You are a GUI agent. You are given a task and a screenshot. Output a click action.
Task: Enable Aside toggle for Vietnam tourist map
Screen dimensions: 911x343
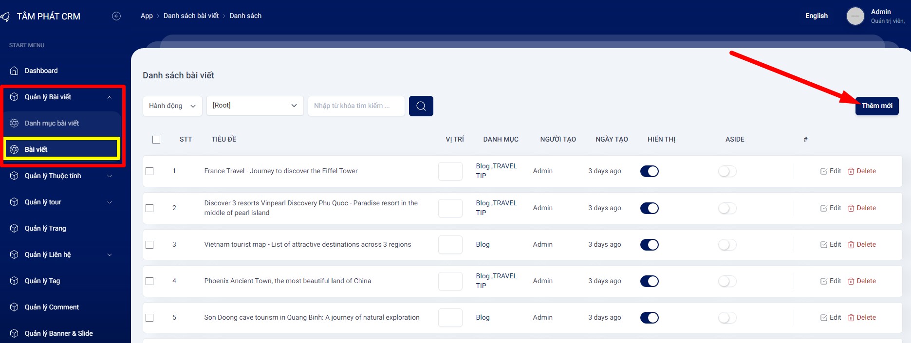pyautogui.click(x=727, y=245)
